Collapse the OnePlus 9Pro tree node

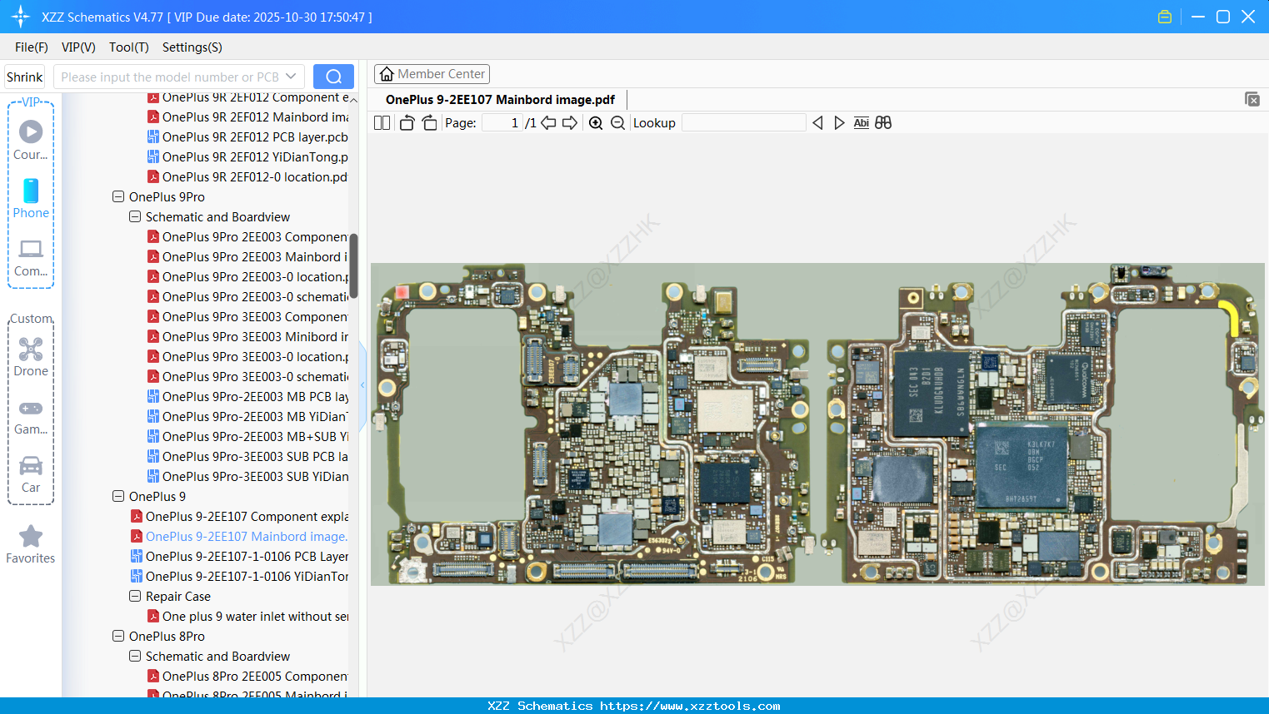pyautogui.click(x=118, y=196)
